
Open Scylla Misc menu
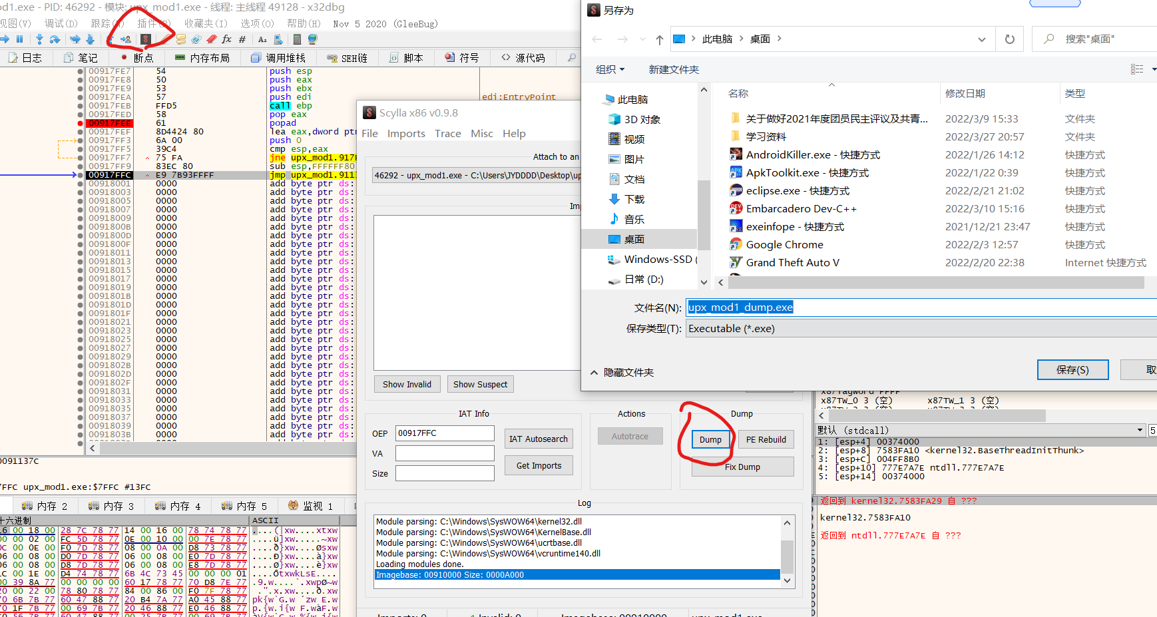(x=482, y=134)
